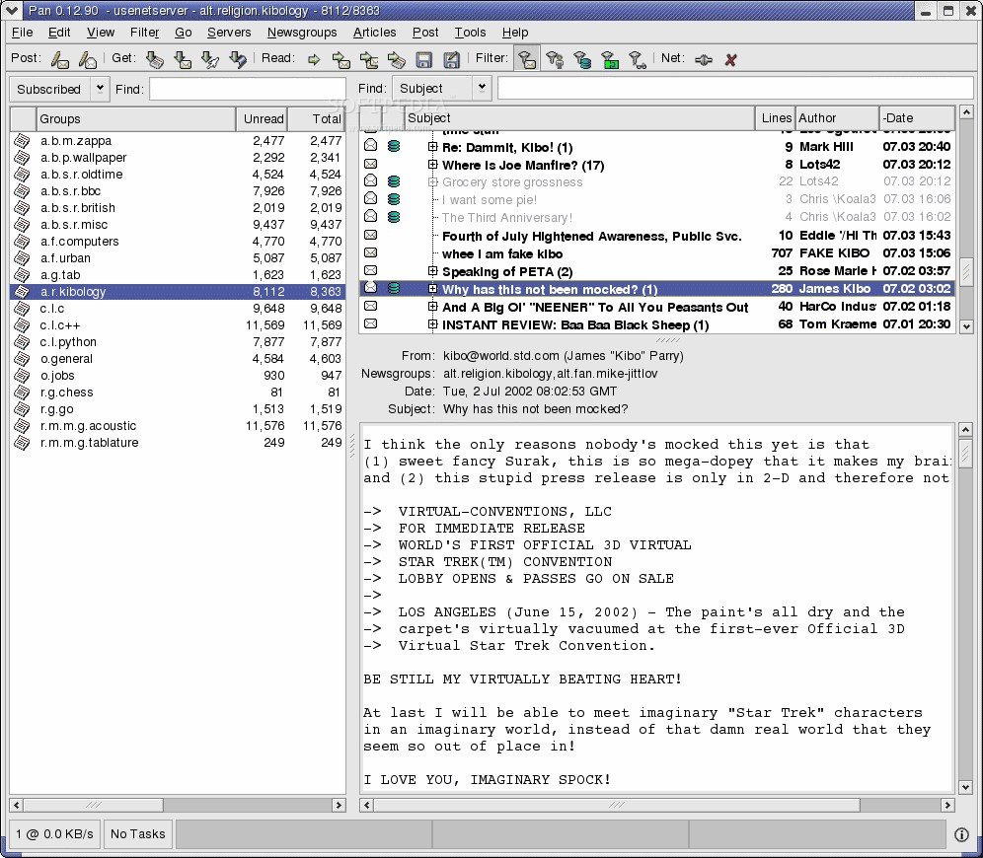
Task: Open the File menu
Action: tap(22, 32)
